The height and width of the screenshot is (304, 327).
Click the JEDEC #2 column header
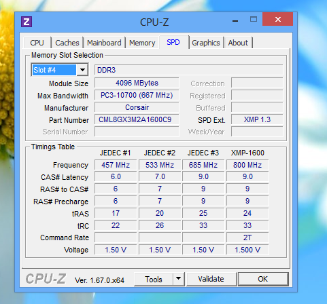tap(160, 153)
